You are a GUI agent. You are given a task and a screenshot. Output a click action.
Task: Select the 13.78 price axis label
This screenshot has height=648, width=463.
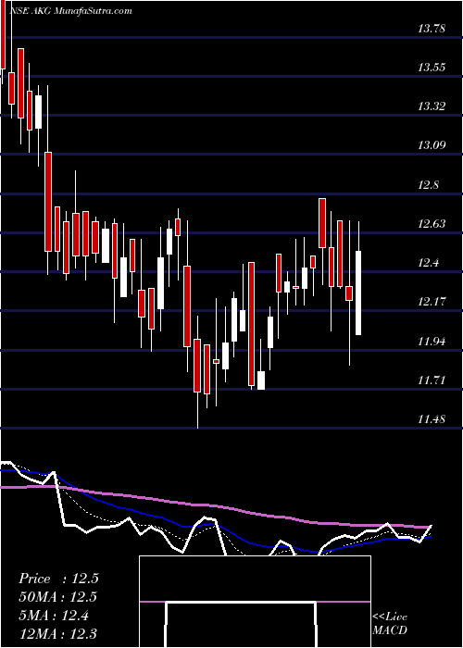pos(432,29)
